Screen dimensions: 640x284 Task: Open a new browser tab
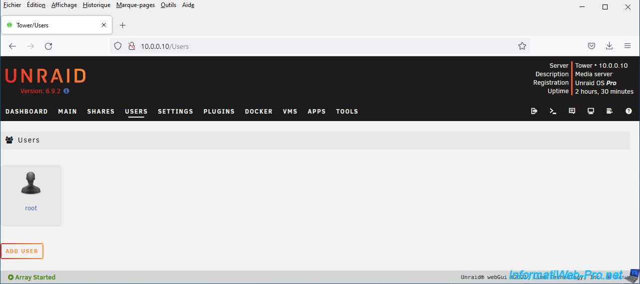pyautogui.click(x=123, y=25)
